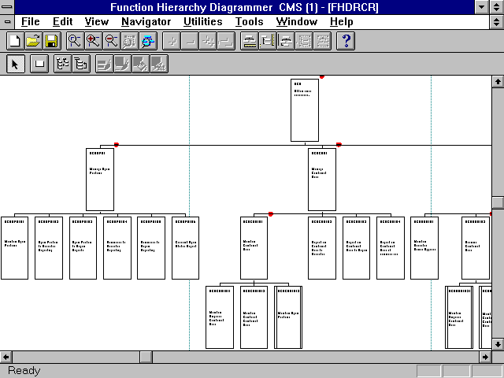The width and height of the screenshot is (504, 378).
Task: Click the New diagram icon
Action: [14, 41]
